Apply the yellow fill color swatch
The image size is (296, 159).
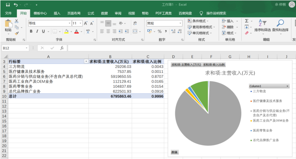[x=66, y=32]
